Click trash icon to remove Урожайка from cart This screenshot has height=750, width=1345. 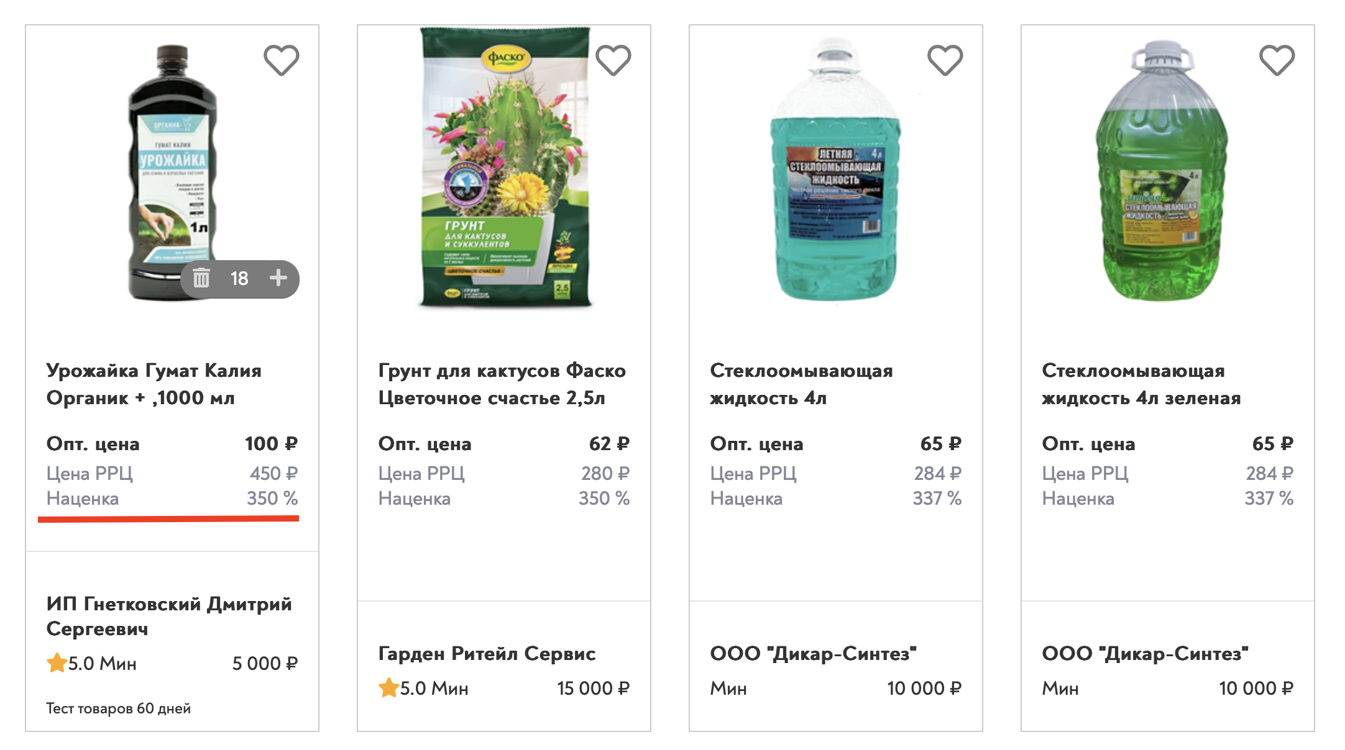point(201,278)
